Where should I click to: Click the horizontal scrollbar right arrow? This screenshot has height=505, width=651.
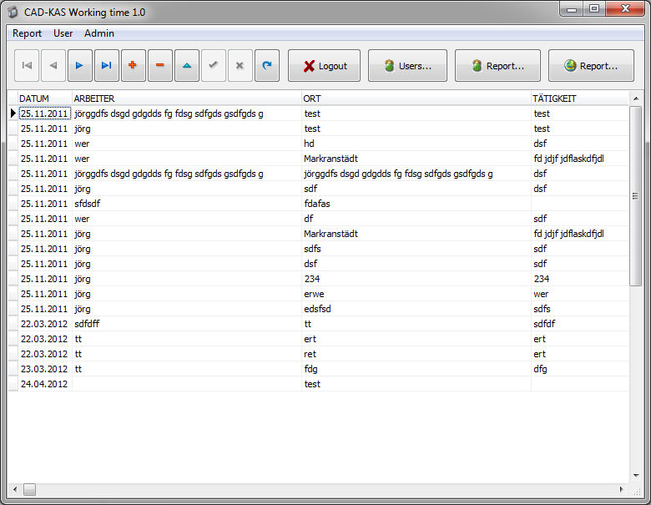[622, 489]
